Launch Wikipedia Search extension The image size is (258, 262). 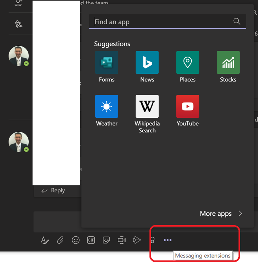pyautogui.click(x=147, y=106)
